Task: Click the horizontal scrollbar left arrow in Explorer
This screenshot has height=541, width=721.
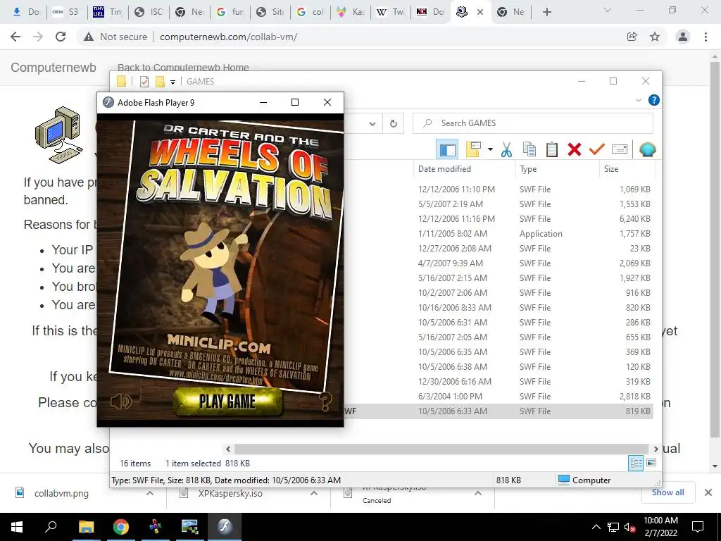Action: (x=228, y=449)
